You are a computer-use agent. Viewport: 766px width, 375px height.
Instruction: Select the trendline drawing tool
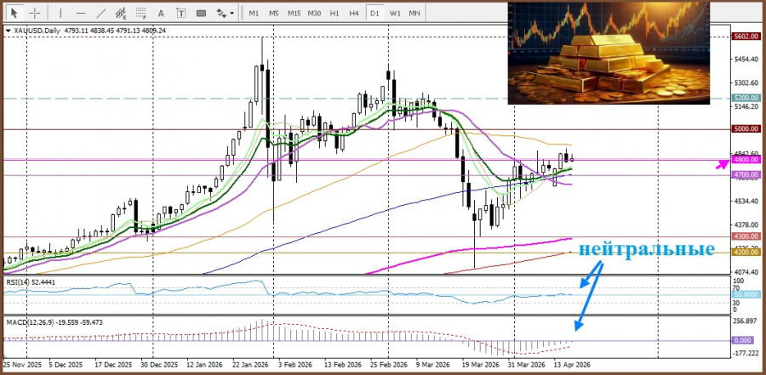101,13
